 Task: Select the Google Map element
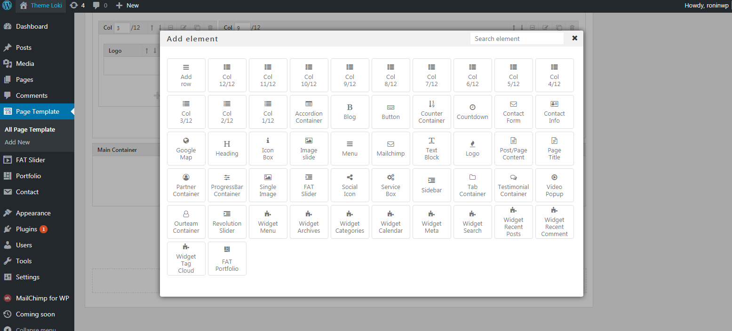[186, 149]
